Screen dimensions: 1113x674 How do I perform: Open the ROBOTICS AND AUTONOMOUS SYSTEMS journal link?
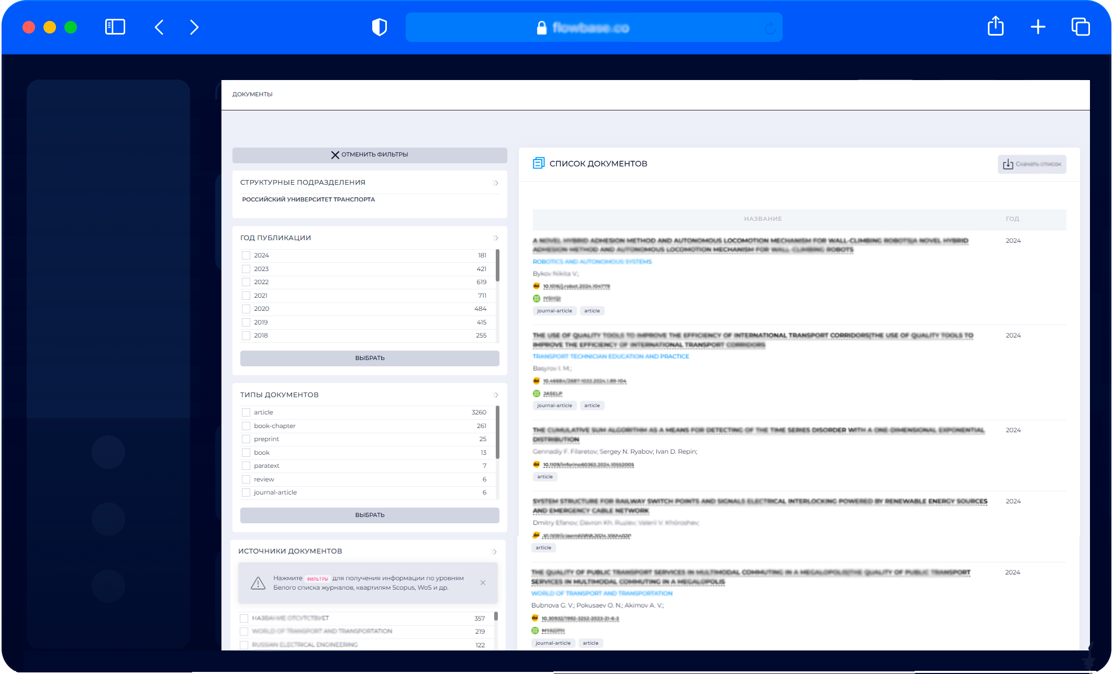pyautogui.click(x=592, y=262)
